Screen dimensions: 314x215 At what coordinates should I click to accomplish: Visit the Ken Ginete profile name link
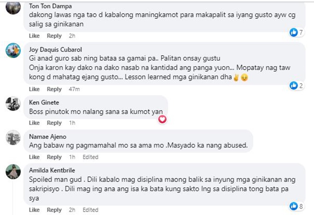click(44, 102)
